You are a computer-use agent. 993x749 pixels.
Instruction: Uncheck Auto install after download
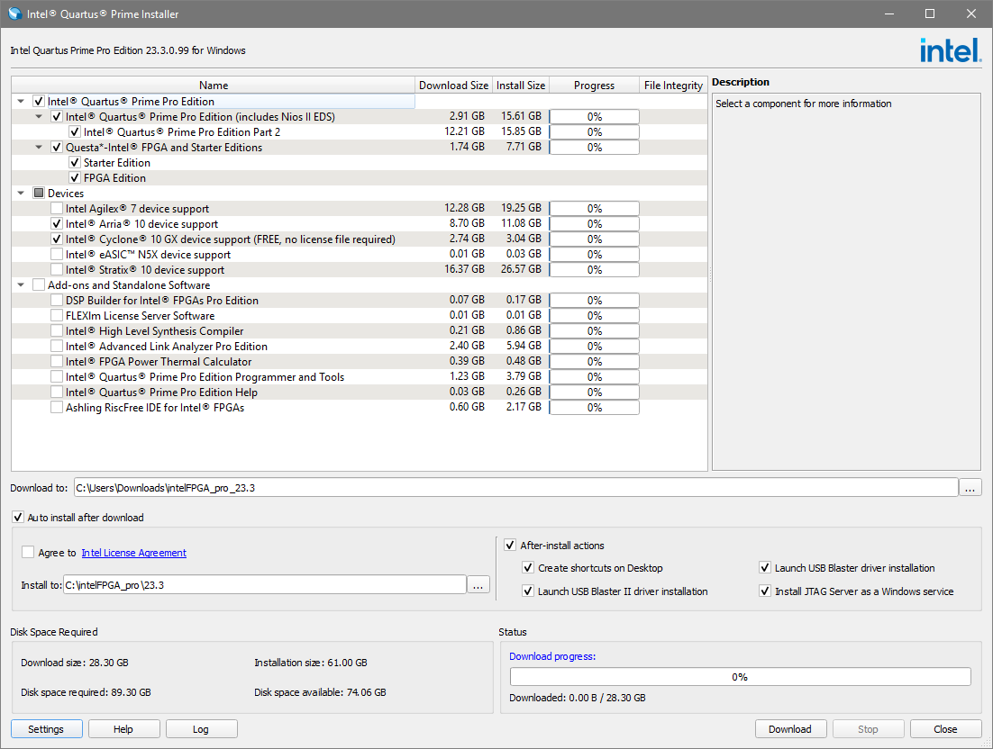(x=18, y=518)
